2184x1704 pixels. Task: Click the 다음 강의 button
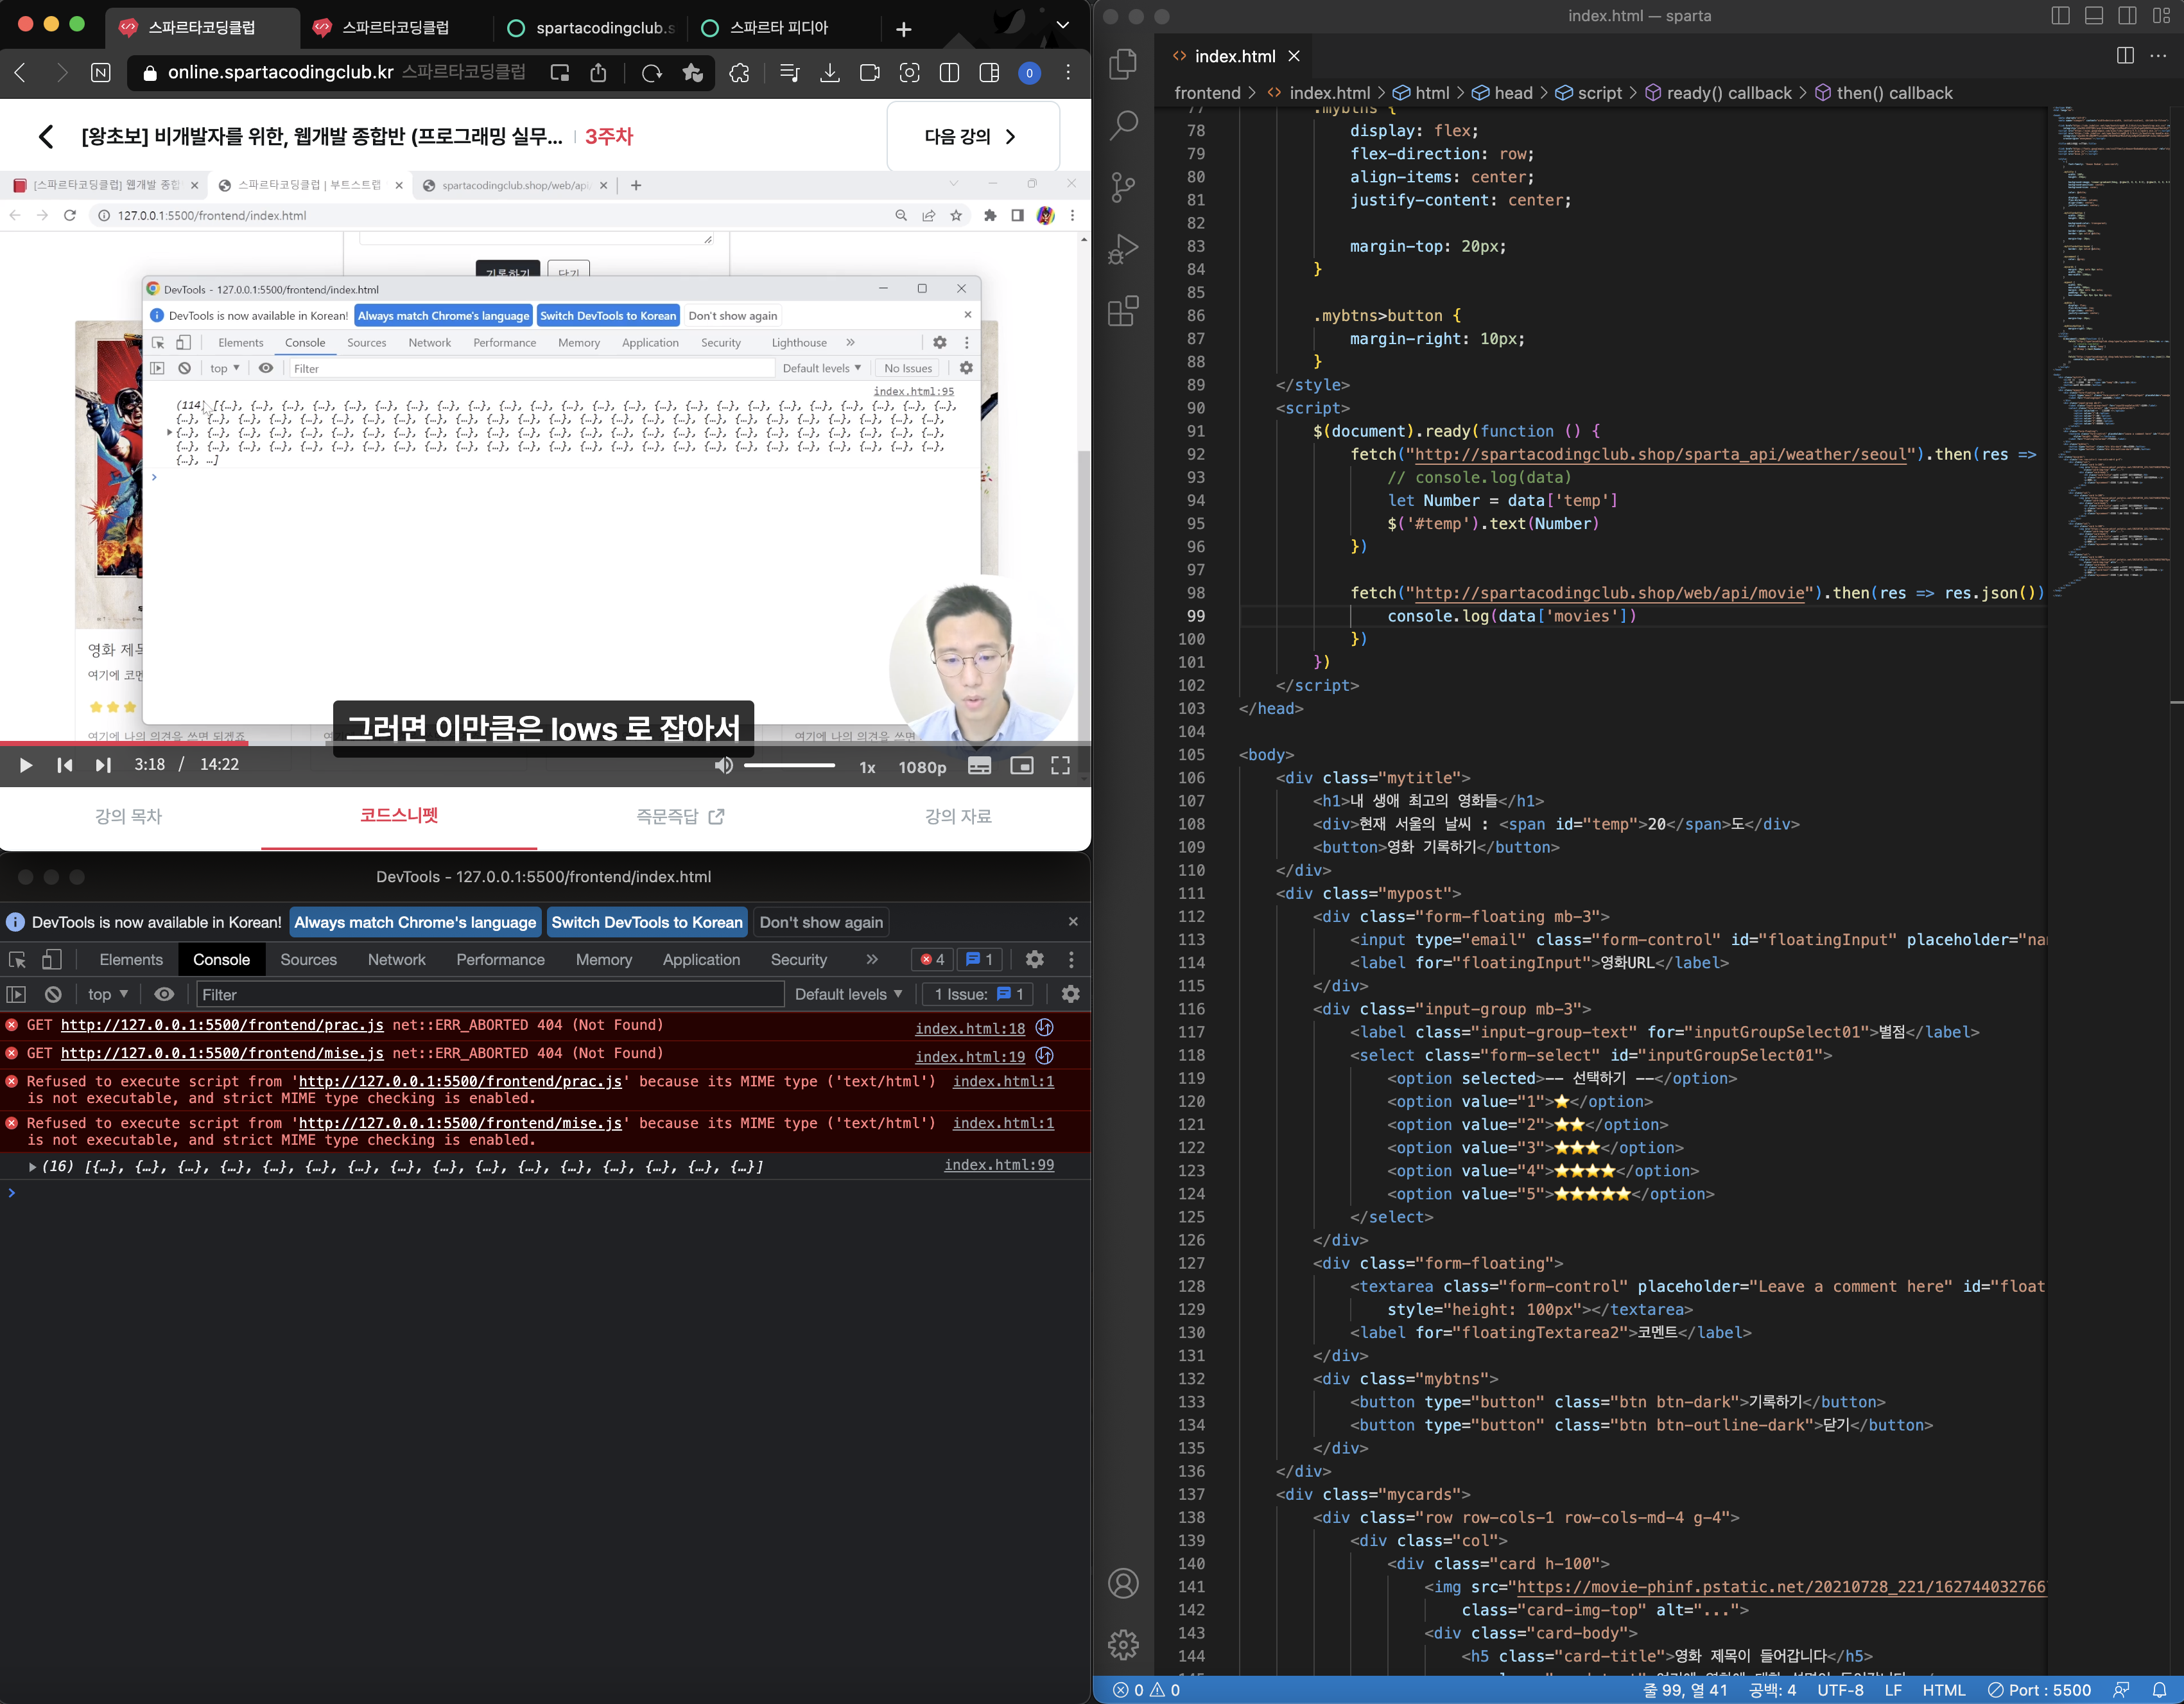(x=972, y=137)
